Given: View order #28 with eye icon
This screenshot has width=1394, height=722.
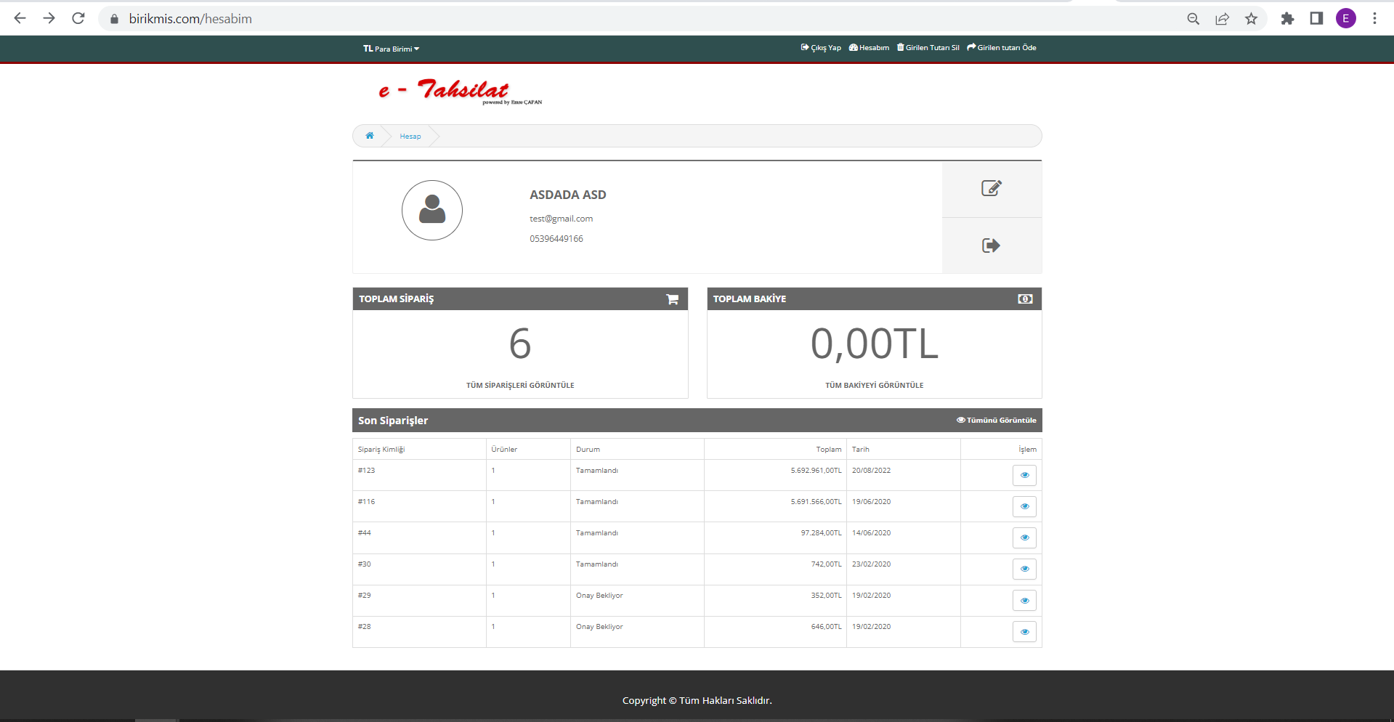Looking at the screenshot, I should tap(1024, 632).
